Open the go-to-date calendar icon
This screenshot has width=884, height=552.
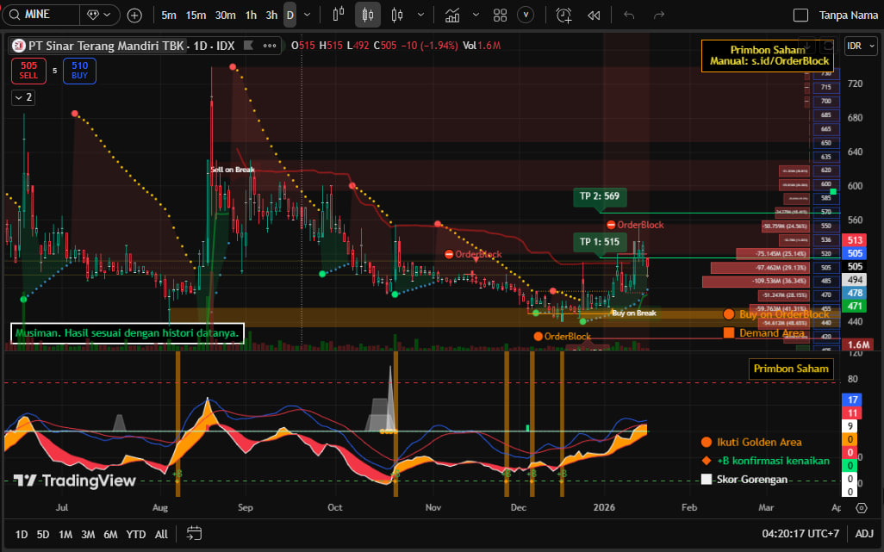click(194, 534)
